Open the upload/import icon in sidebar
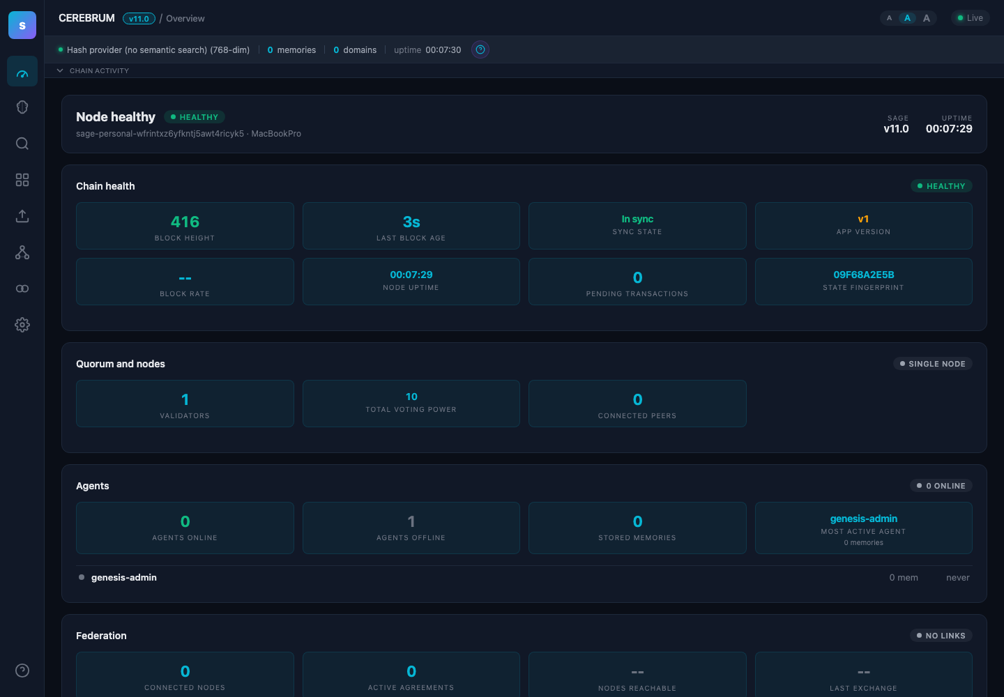 22,216
